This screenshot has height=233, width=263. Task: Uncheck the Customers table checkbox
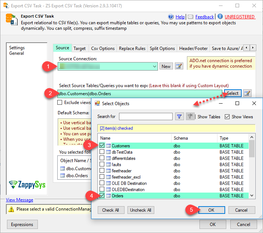coord(102,146)
